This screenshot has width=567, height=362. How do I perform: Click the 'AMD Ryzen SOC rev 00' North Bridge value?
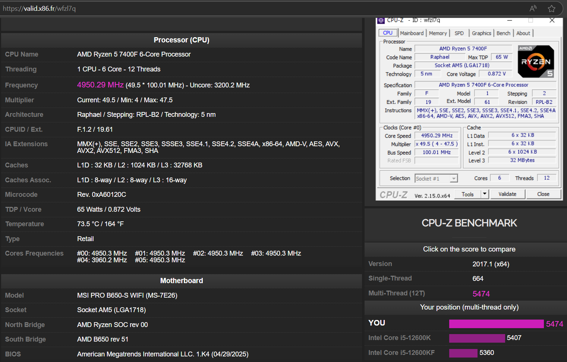pos(112,325)
